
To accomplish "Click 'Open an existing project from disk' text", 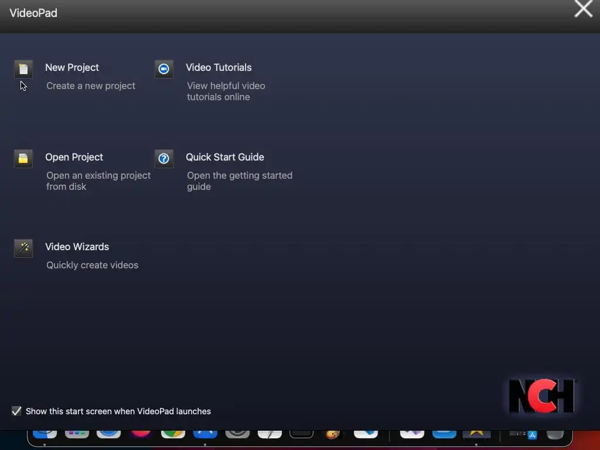I will [x=98, y=180].
